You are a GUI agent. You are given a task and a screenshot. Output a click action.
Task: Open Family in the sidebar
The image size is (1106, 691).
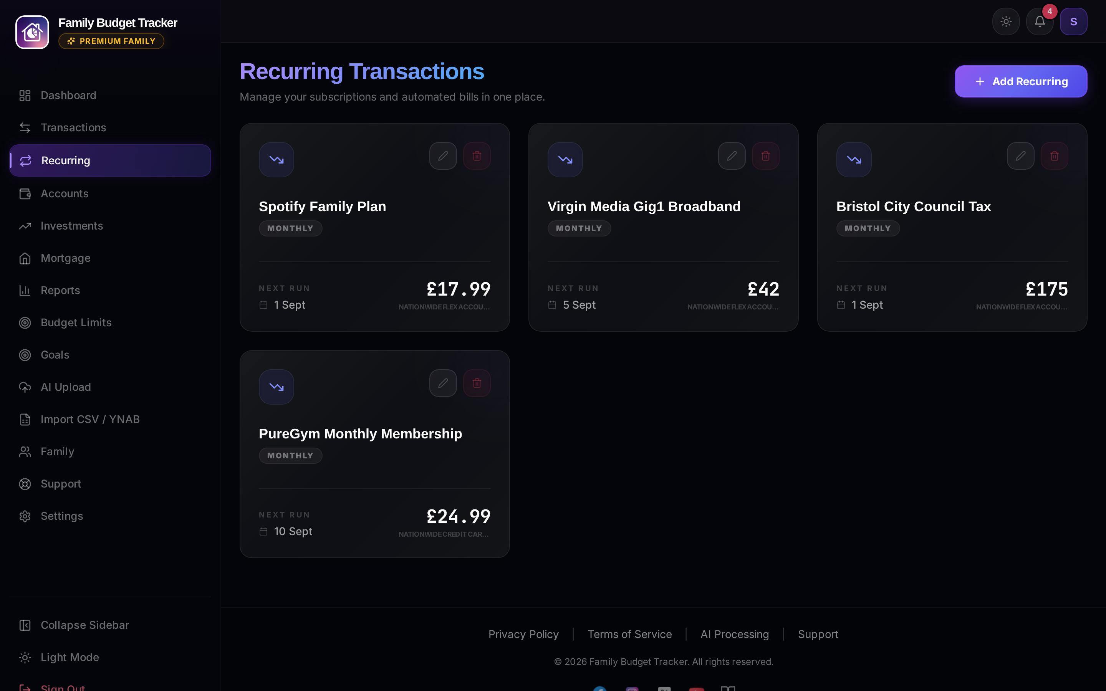pos(110,451)
